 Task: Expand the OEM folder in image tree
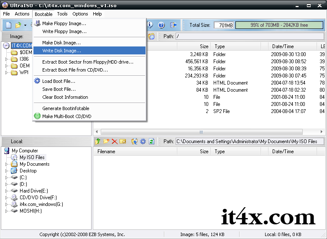[x=6, y=66]
